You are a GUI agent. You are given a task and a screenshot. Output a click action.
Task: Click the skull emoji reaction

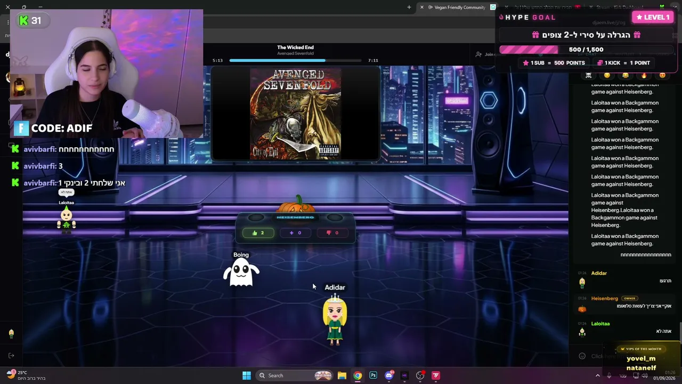(x=588, y=75)
